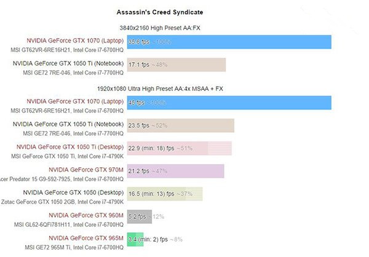The width and height of the screenshot is (369, 257).
Task: Open the GeForce GTX 1050 Ti (Desktop) link
Action: tap(69, 147)
